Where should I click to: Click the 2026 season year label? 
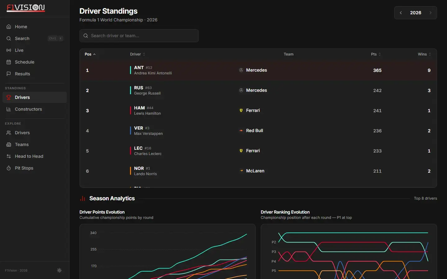[x=416, y=13]
